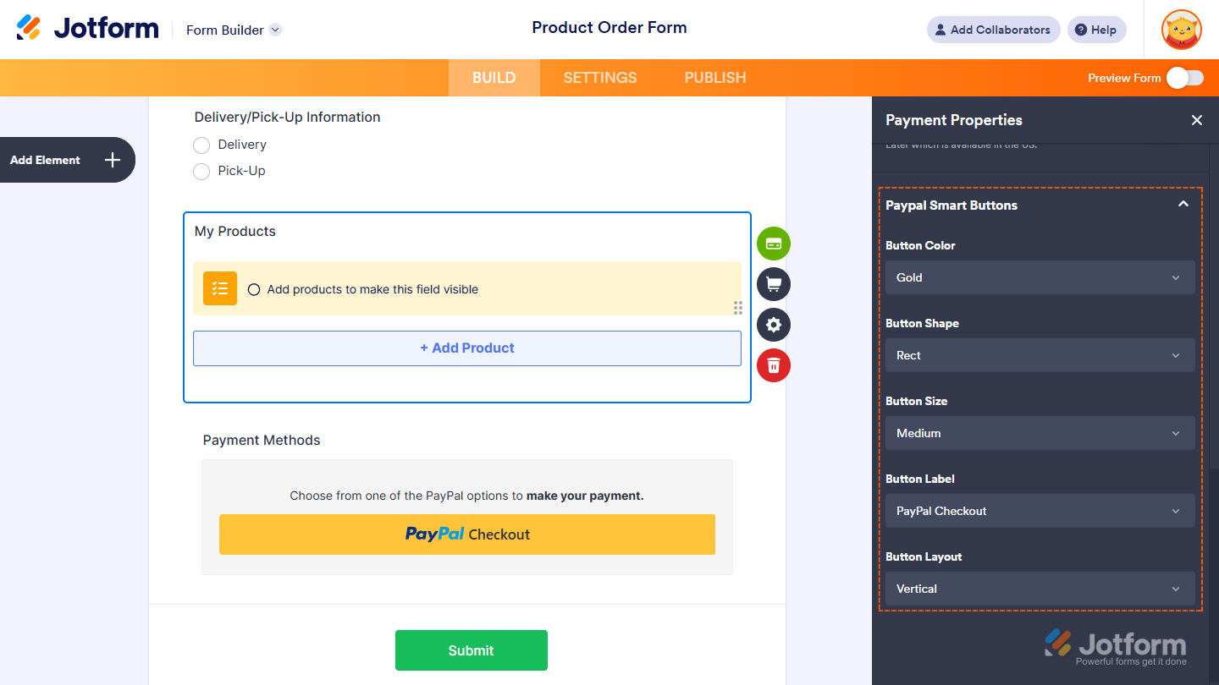Image resolution: width=1219 pixels, height=685 pixels.
Task: Open the user avatar menu
Action: point(1182,30)
